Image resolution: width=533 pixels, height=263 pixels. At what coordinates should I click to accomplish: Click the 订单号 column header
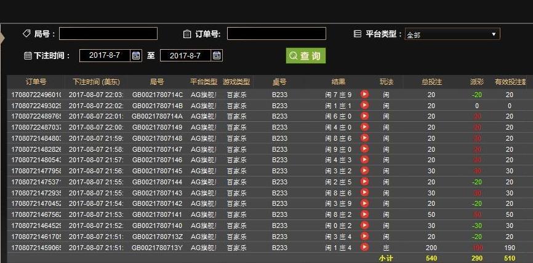36,82
